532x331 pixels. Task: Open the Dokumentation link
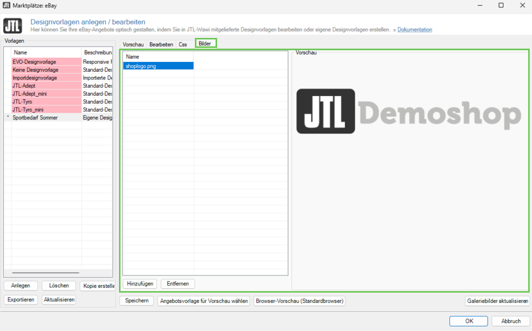tap(415, 30)
